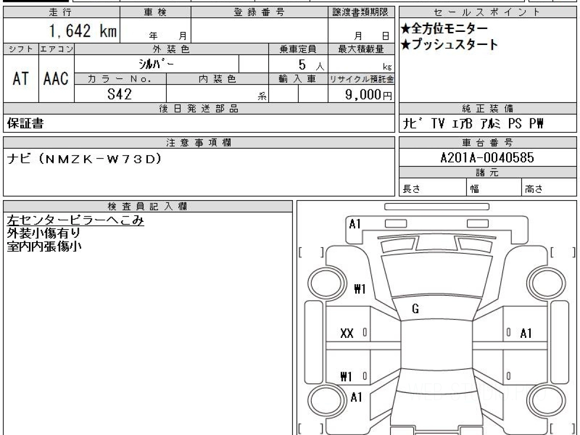Click the A1 mark on the front bumper
This screenshot has height=435, width=580.
tap(355, 224)
